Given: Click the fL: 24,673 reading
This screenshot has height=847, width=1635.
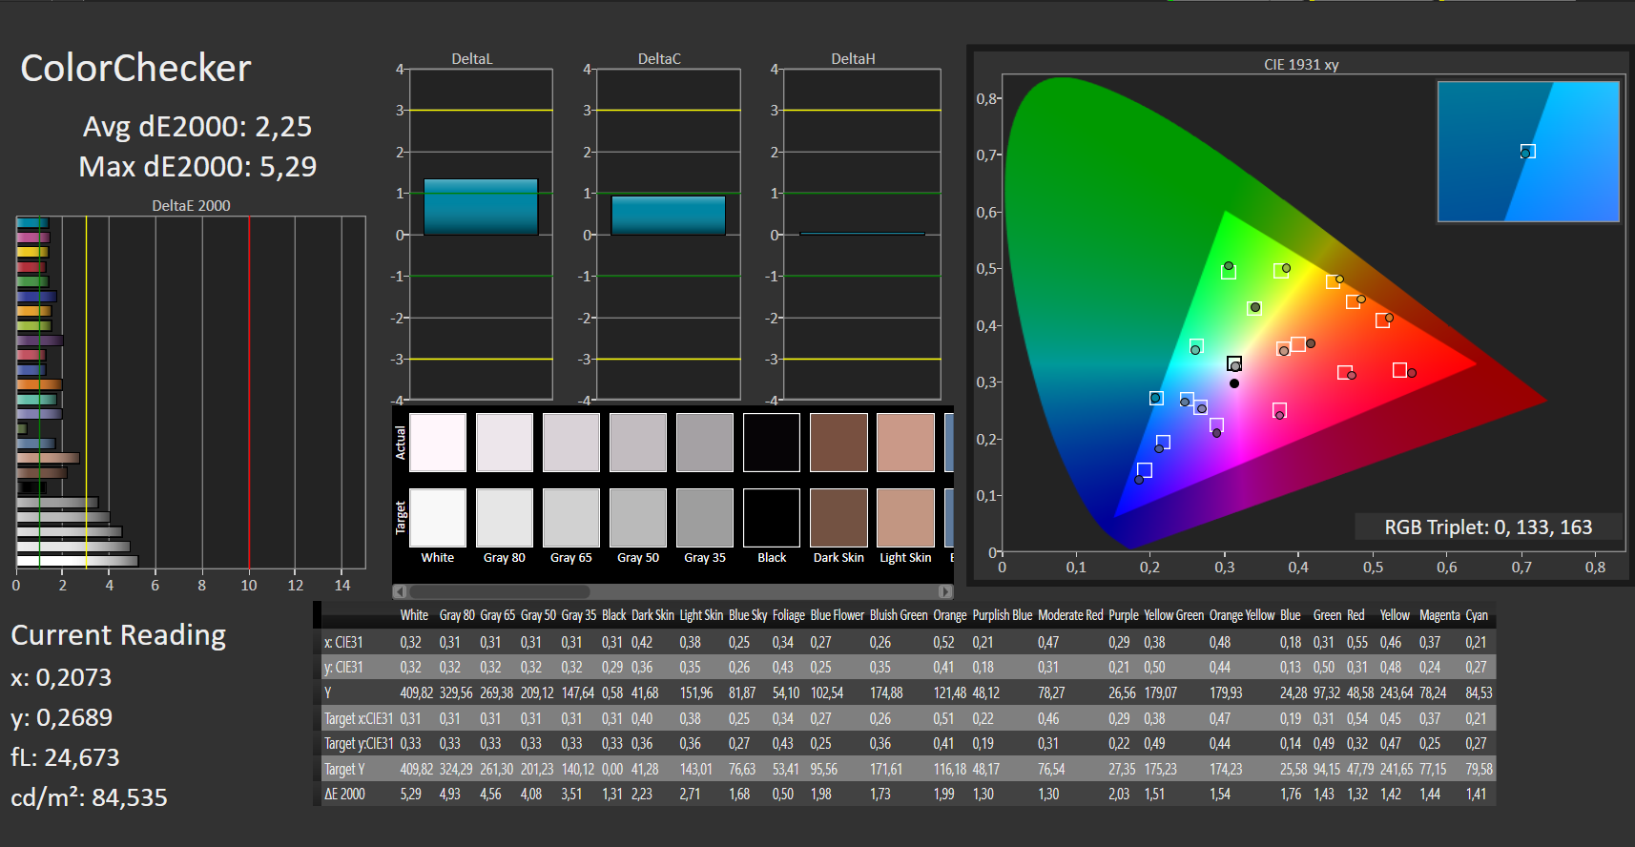Looking at the screenshot, I should [x=65, y=757].
